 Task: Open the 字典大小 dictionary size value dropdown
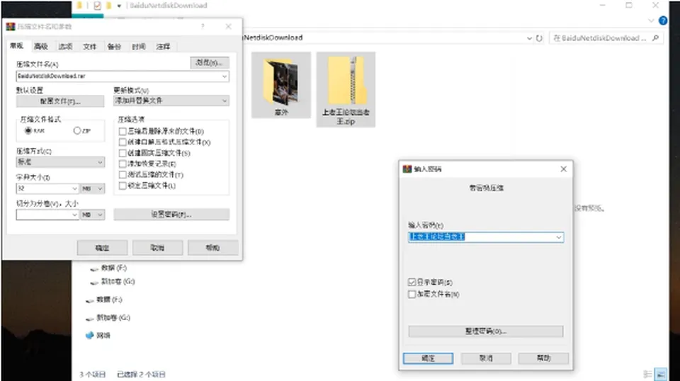tap(74, 188)
